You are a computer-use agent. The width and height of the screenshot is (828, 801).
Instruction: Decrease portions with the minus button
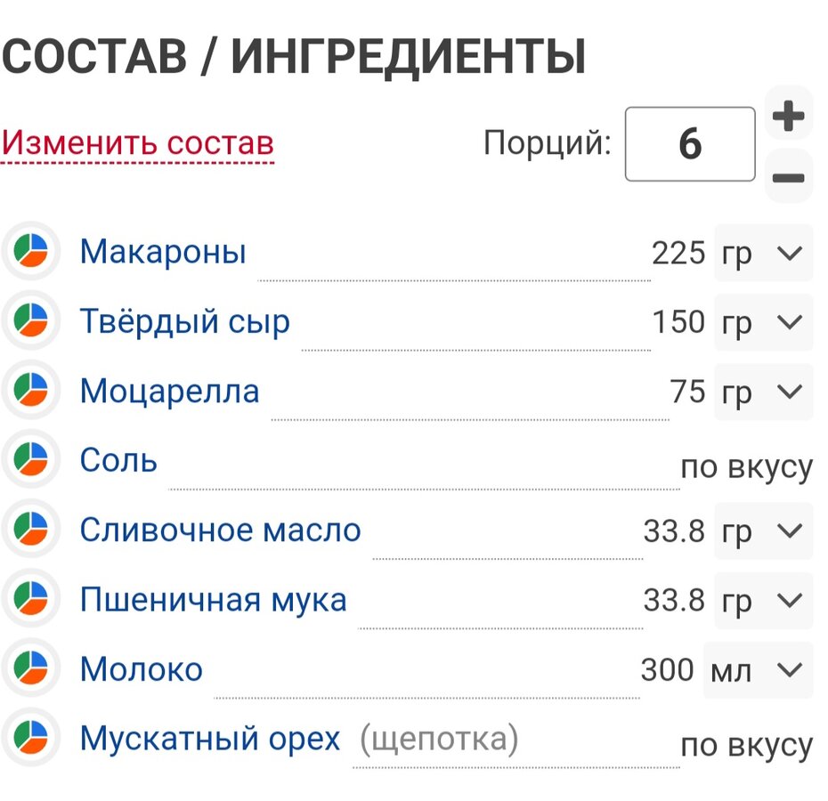(789, 177)
